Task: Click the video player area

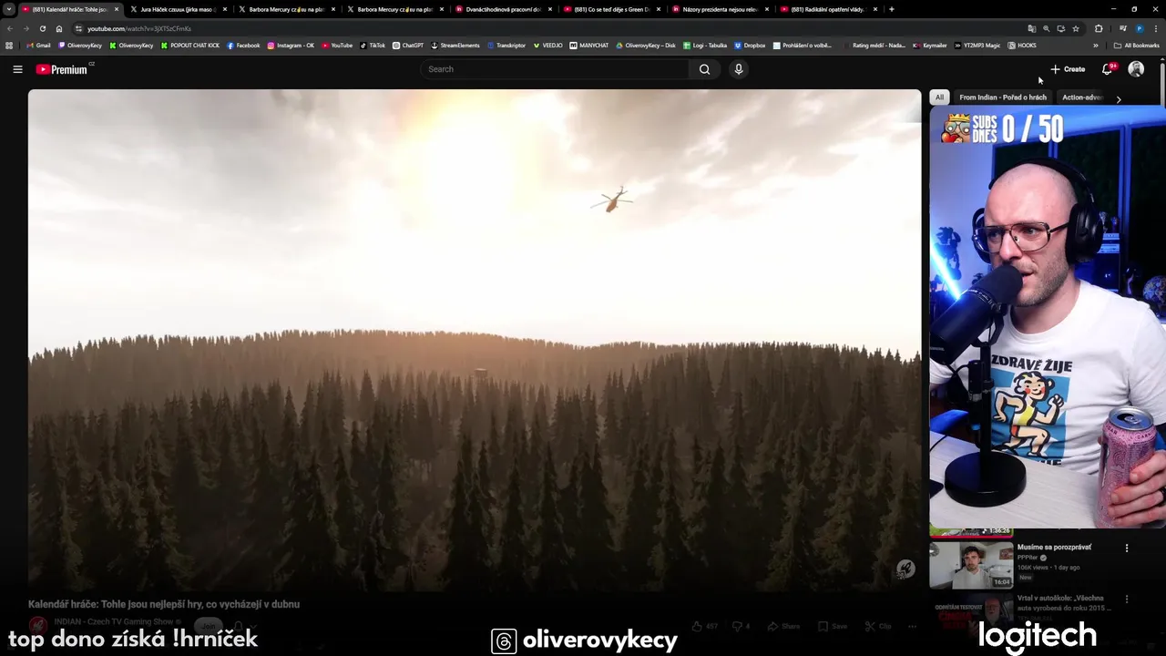Action: [474, 342]
